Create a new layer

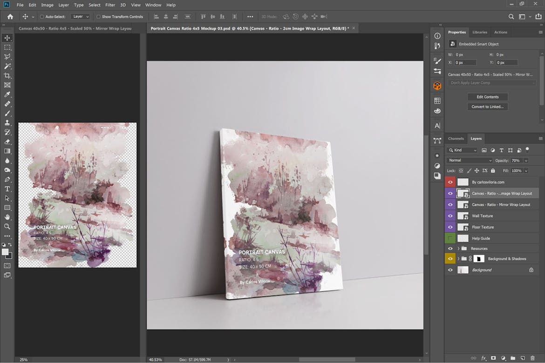(524, 358)
